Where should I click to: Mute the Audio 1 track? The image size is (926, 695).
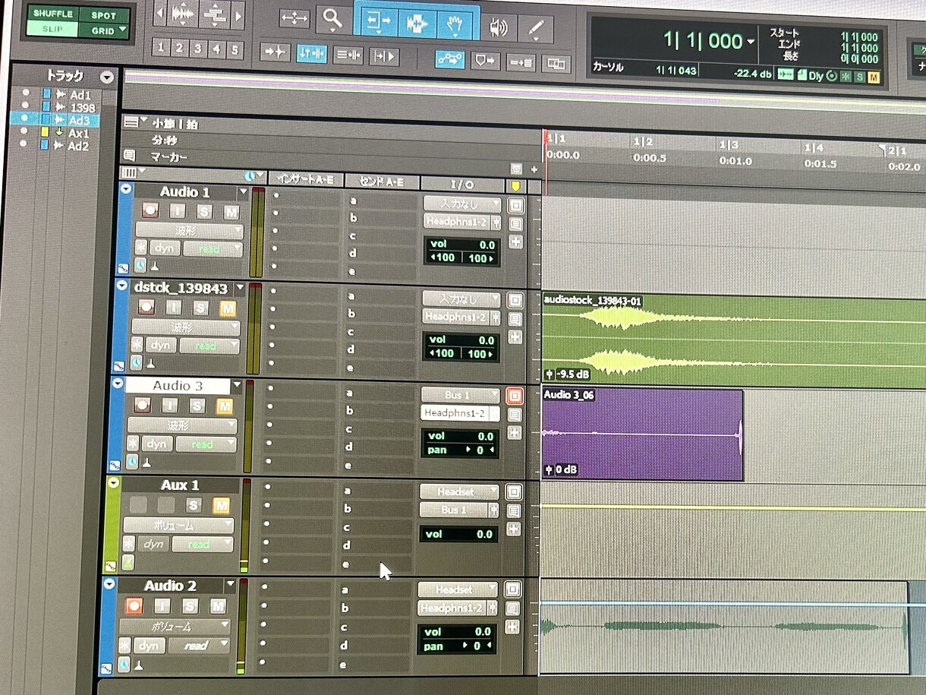tap(231, 213)
